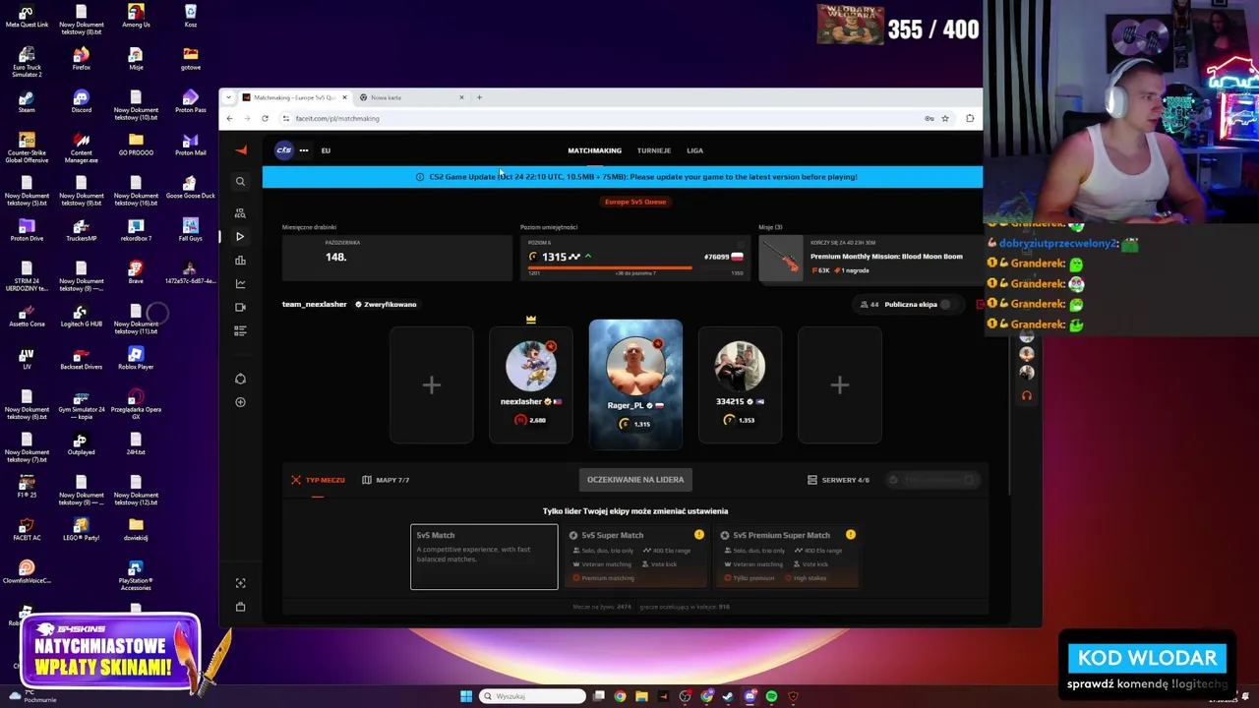Bookmark this page with star icon
Viewport: 1259px width, 708px height.
[x=945, y=118]
